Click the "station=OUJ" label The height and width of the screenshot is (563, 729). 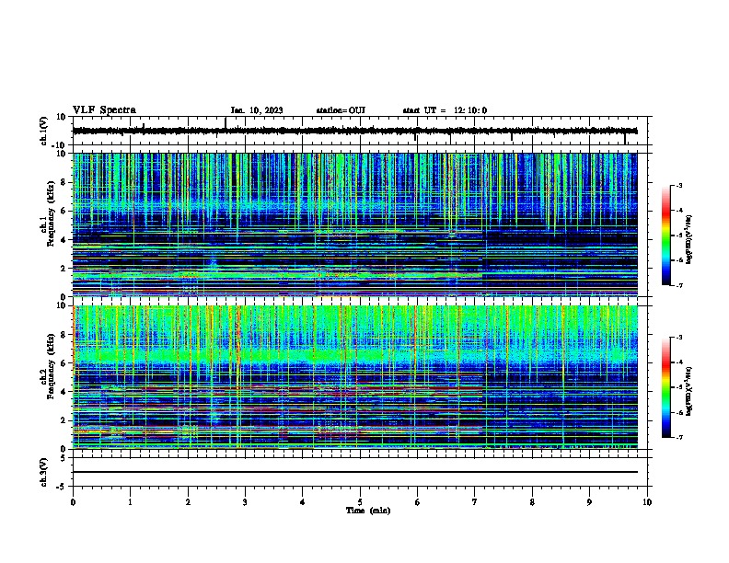341,110
